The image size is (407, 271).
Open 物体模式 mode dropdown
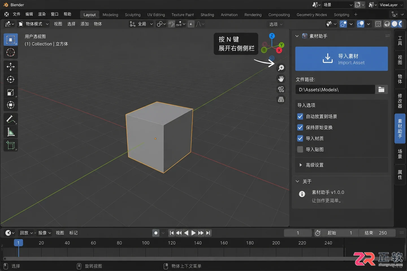point(34,24)
